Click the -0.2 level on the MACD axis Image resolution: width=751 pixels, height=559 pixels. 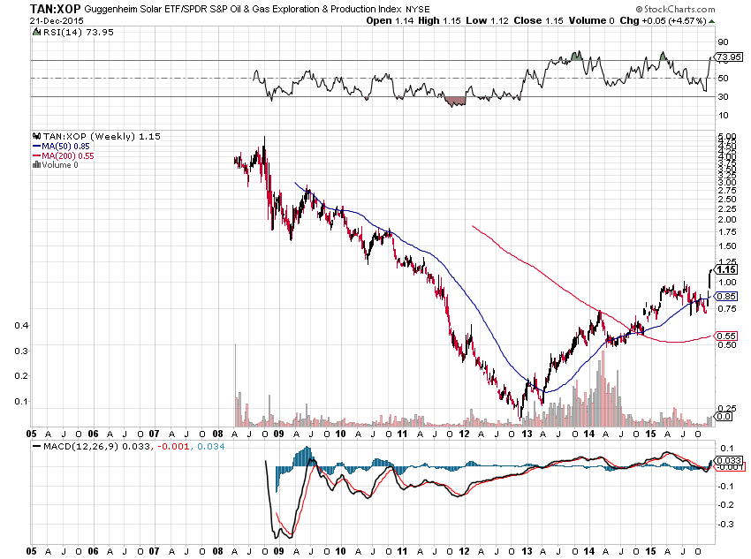tap(726, 505)
